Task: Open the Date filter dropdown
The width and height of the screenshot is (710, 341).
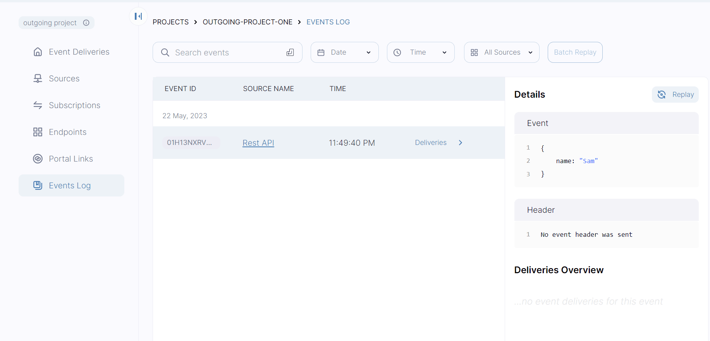Action: [344, 52]
